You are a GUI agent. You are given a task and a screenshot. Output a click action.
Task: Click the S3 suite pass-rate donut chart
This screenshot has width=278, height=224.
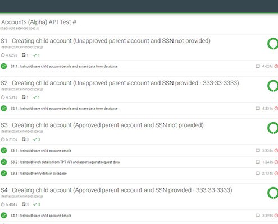click(x=273, y=128)
